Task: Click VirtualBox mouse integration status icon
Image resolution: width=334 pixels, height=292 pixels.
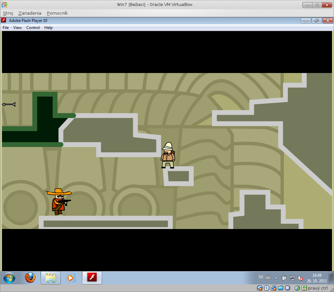Action: click(297, 288)
